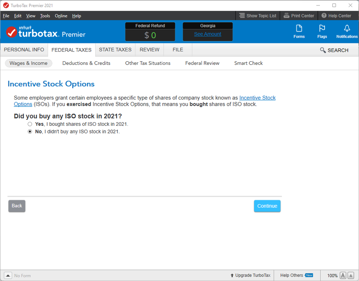Image resolution: width=359 pixels, height=281 pixels.
Task: Open the File menu
Action: pos(6,16)
